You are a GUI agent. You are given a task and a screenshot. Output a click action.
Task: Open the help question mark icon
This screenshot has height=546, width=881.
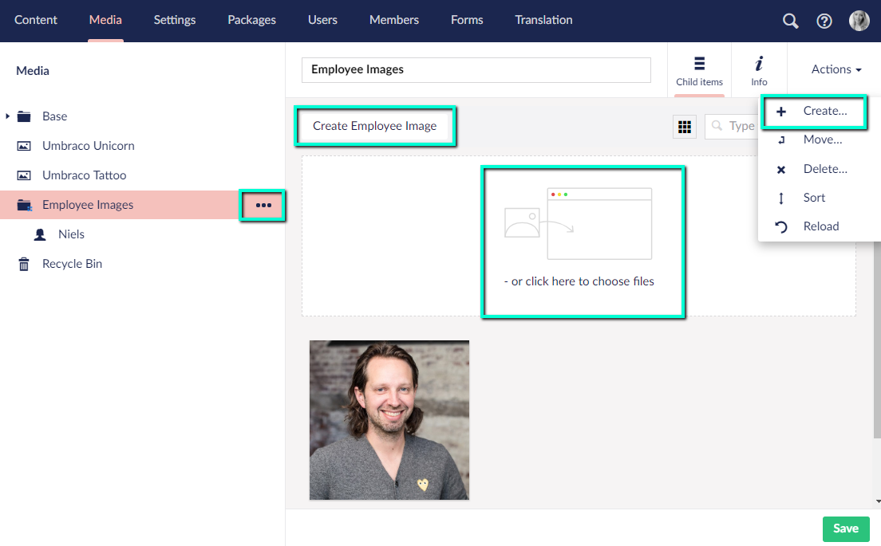824,21
